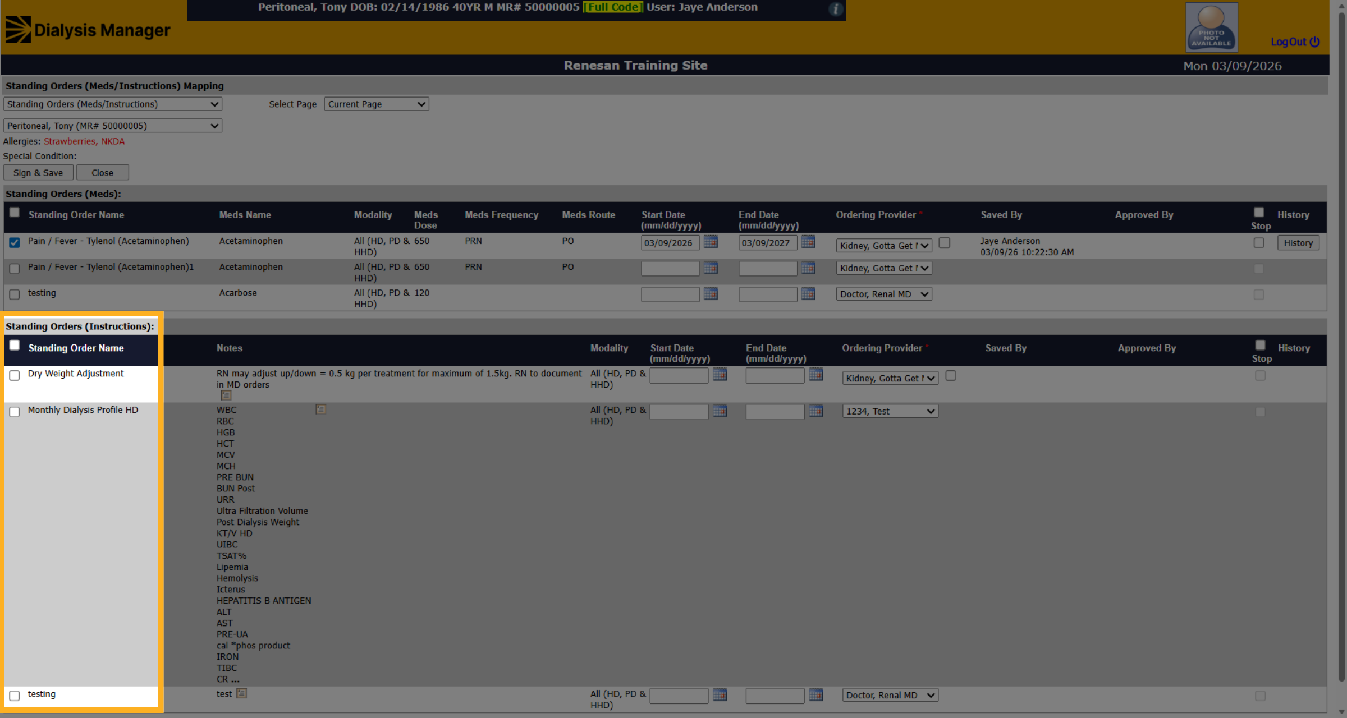
Task: Open Start Date calendar for Acarbose testing order
Action: [711, 294]
